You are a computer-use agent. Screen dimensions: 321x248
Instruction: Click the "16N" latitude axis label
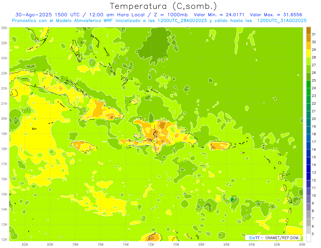coord(4,179)
